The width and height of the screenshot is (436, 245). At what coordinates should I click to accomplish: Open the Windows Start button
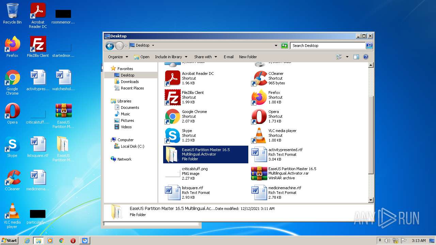pos(10,240)
